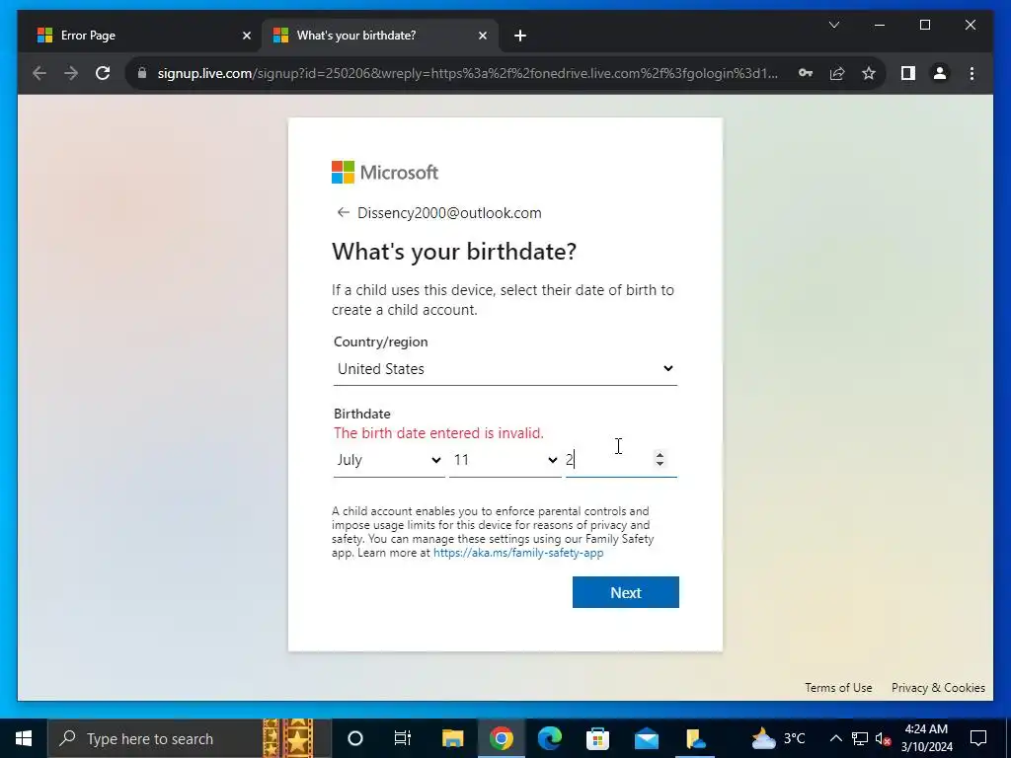The image size is (1011, 758).
Task: Close the What's your birthdate tab
Action: (482, 36)
